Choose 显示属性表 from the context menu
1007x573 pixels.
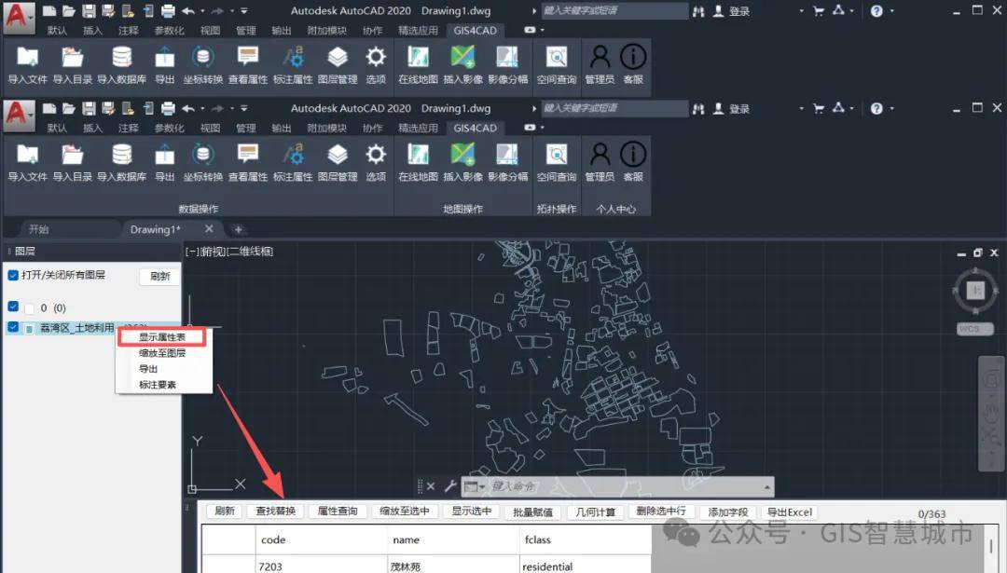[x=162, y=337]
